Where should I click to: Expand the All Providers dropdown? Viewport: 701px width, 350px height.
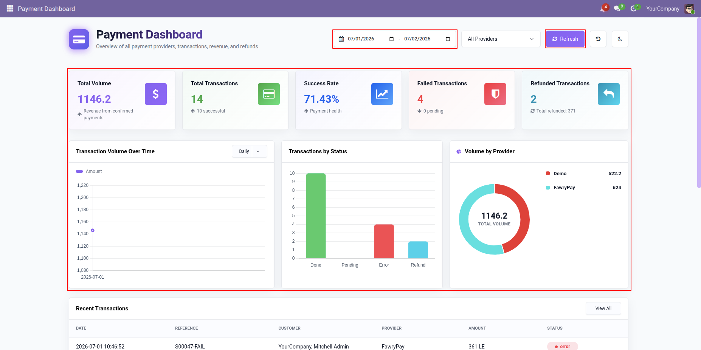501,39
